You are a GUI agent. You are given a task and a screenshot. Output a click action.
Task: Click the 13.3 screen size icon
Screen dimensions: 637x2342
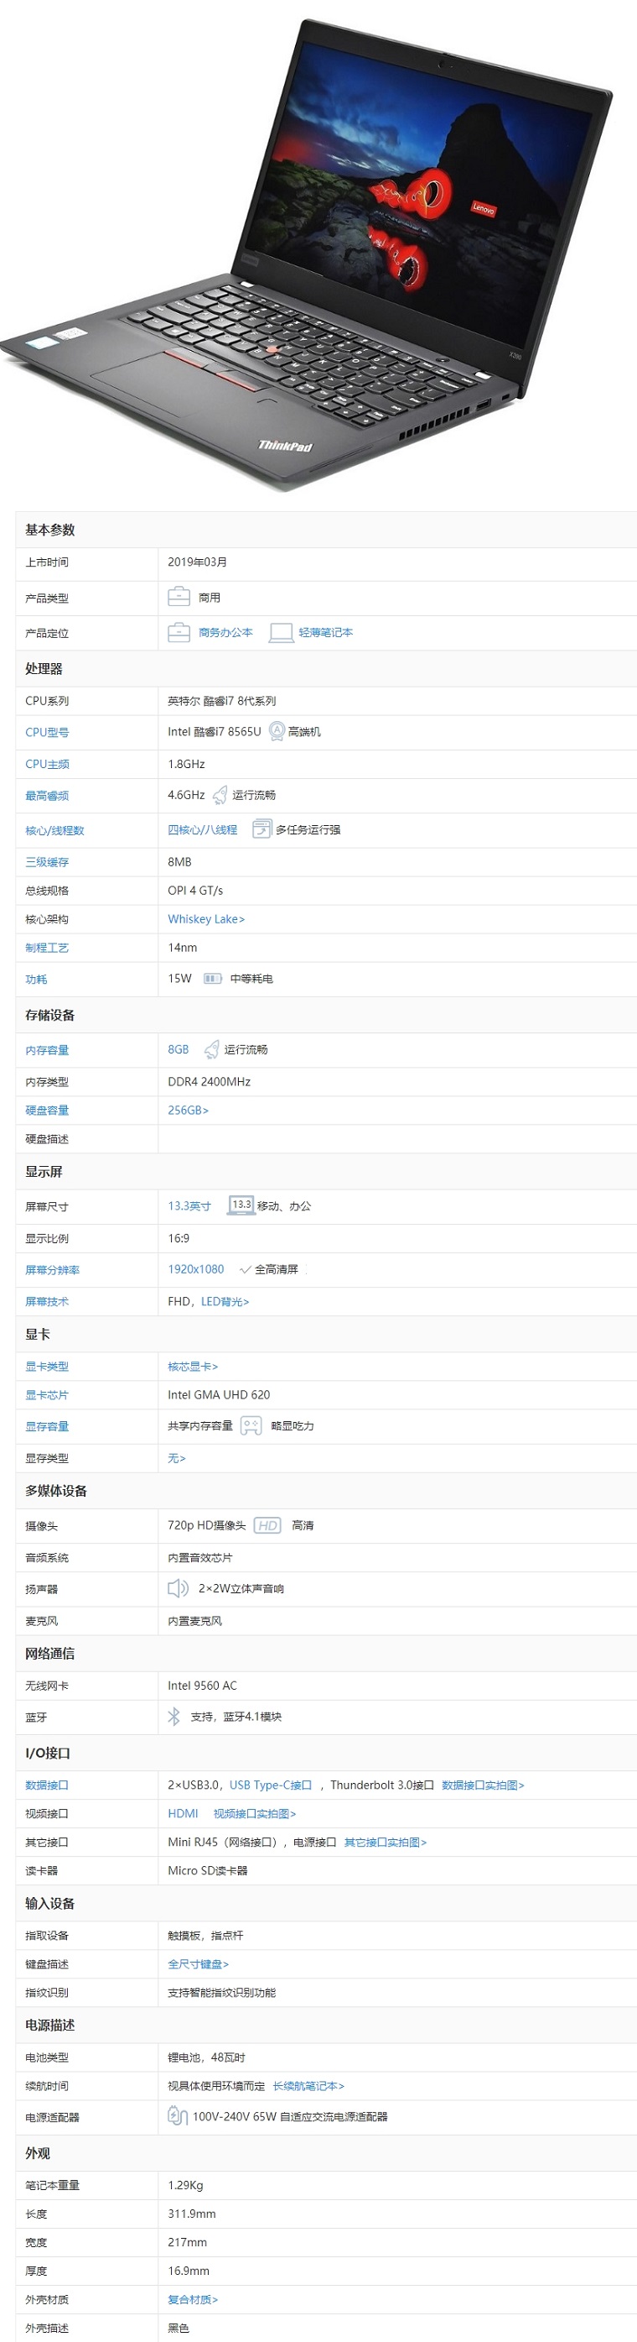pos(241,1205)
